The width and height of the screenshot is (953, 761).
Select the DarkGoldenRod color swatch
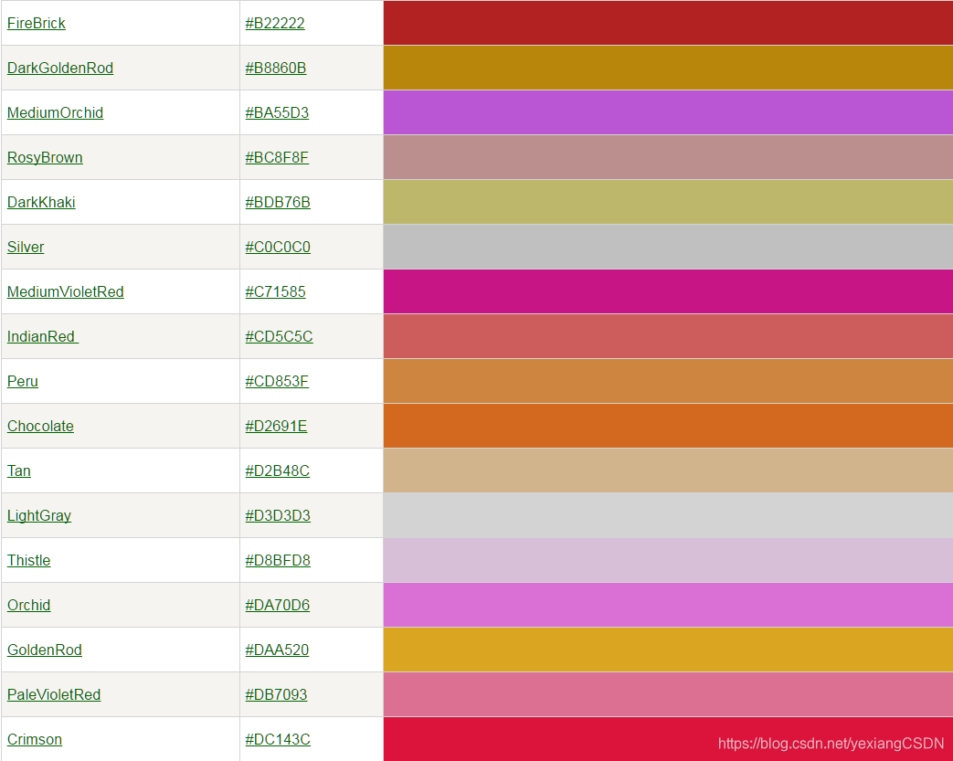668,68
